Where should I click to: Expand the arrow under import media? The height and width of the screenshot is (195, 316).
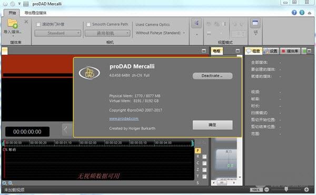point(13,36)
